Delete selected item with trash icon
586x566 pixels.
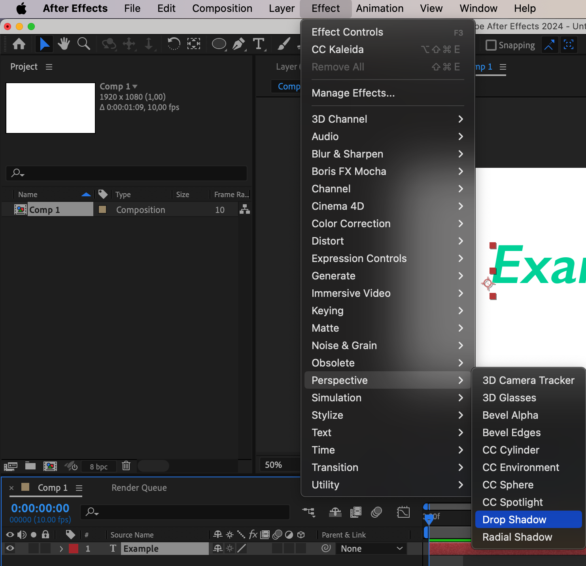(x=126, y=466)
